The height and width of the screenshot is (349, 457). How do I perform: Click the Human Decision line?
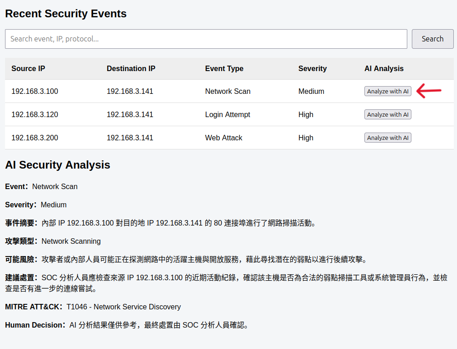coord(127,325)
